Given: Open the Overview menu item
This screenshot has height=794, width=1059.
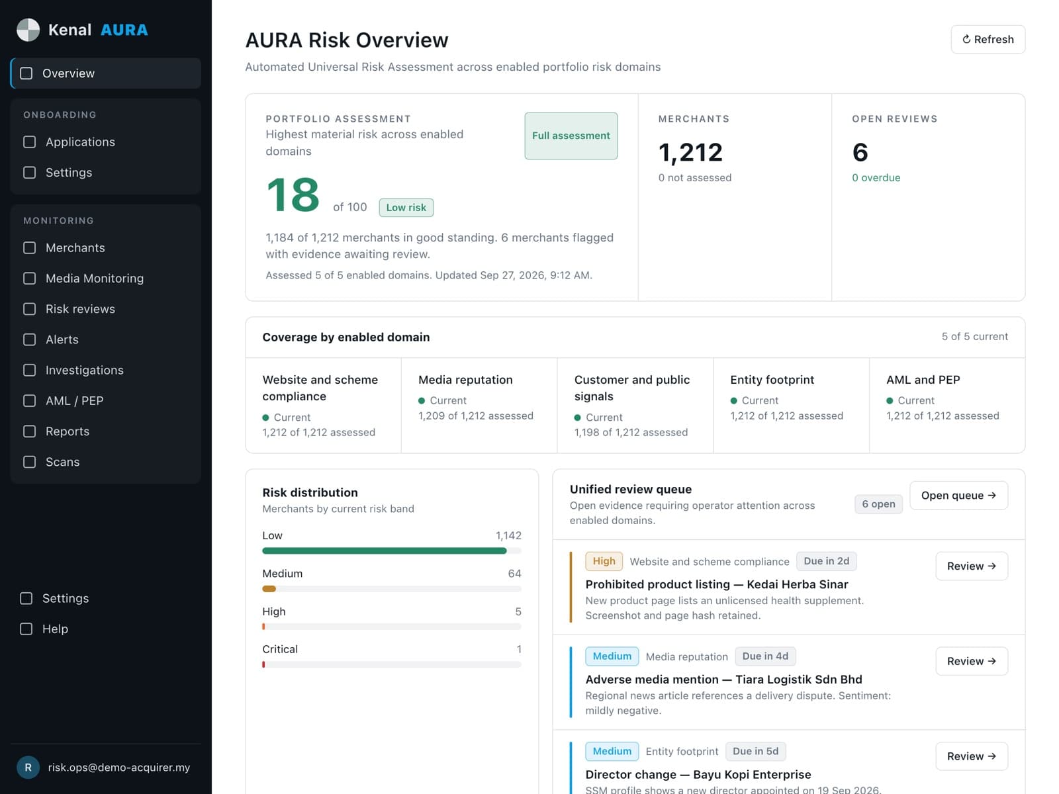Looking at the screenshot, I should pos(106,73).
